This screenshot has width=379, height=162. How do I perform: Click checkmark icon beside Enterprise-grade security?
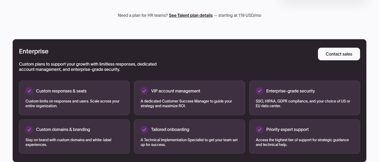coord(259,91)
